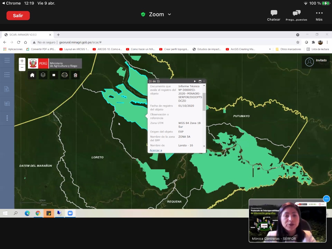
Task: Click the popup vertical scrollbar
Action: (x=204, y=102)
